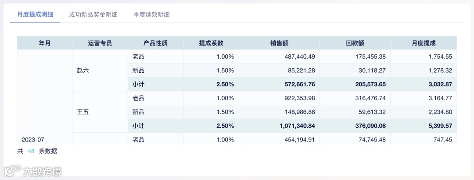Select the 30,118.27 repayment amount cell
The image size is (474, 180).
[x=370, y=71]
